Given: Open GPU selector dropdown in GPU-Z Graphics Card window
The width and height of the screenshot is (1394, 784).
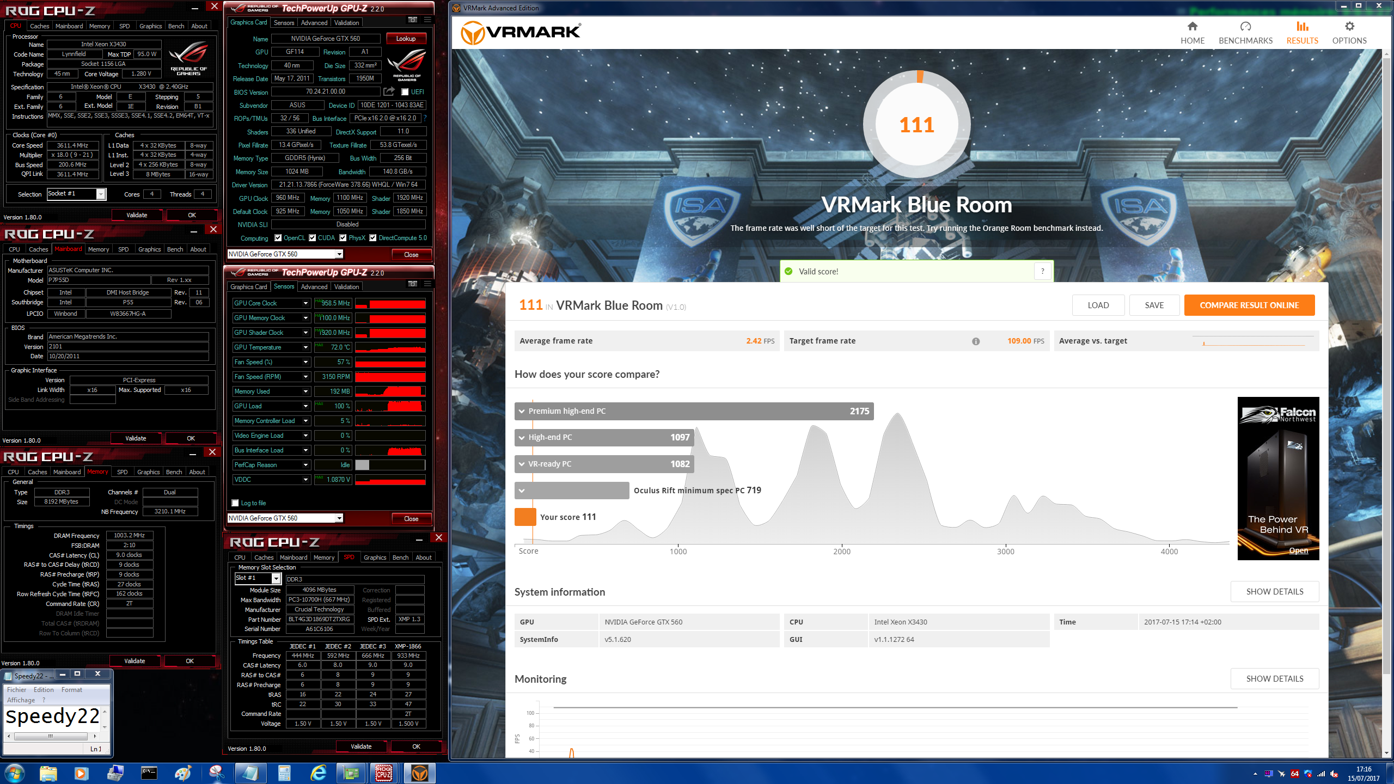Looking at the screenshot, I should click(339, 254).
